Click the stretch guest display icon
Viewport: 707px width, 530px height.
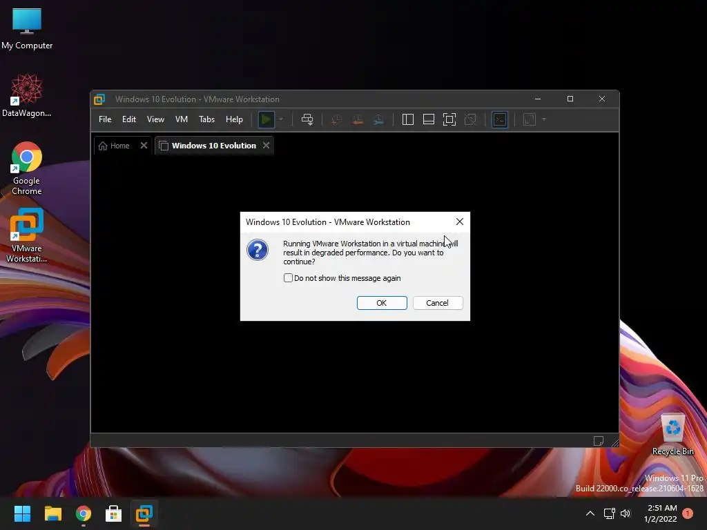coord(530,119)
